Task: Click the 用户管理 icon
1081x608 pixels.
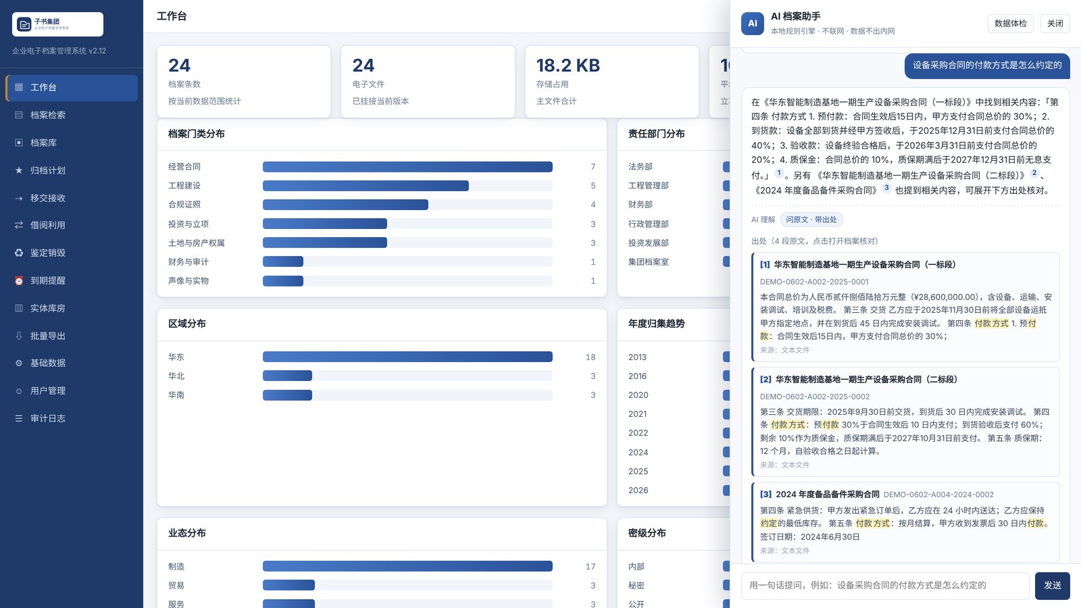Action: click(19, 391)
